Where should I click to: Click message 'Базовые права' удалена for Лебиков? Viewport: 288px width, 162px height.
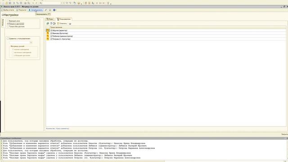[67, 155]
